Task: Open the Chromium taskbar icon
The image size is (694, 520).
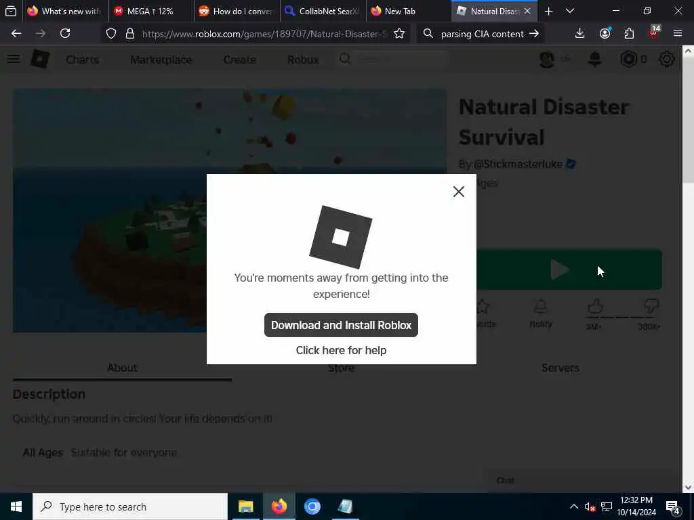Action: point(312,506)
